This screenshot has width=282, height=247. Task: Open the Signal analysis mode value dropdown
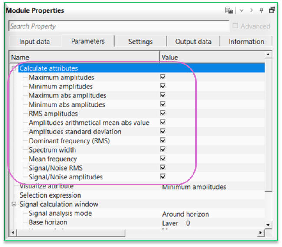[x=213, y=214]
